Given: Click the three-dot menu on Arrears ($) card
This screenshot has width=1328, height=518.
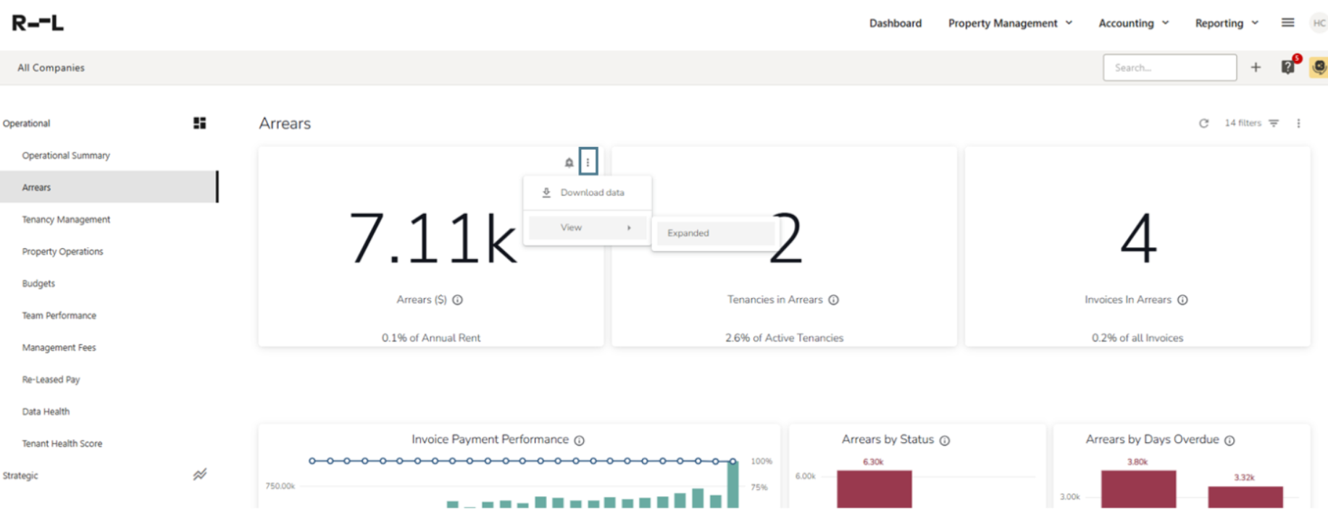Looking at the screenshot, I should click(588, 162).
